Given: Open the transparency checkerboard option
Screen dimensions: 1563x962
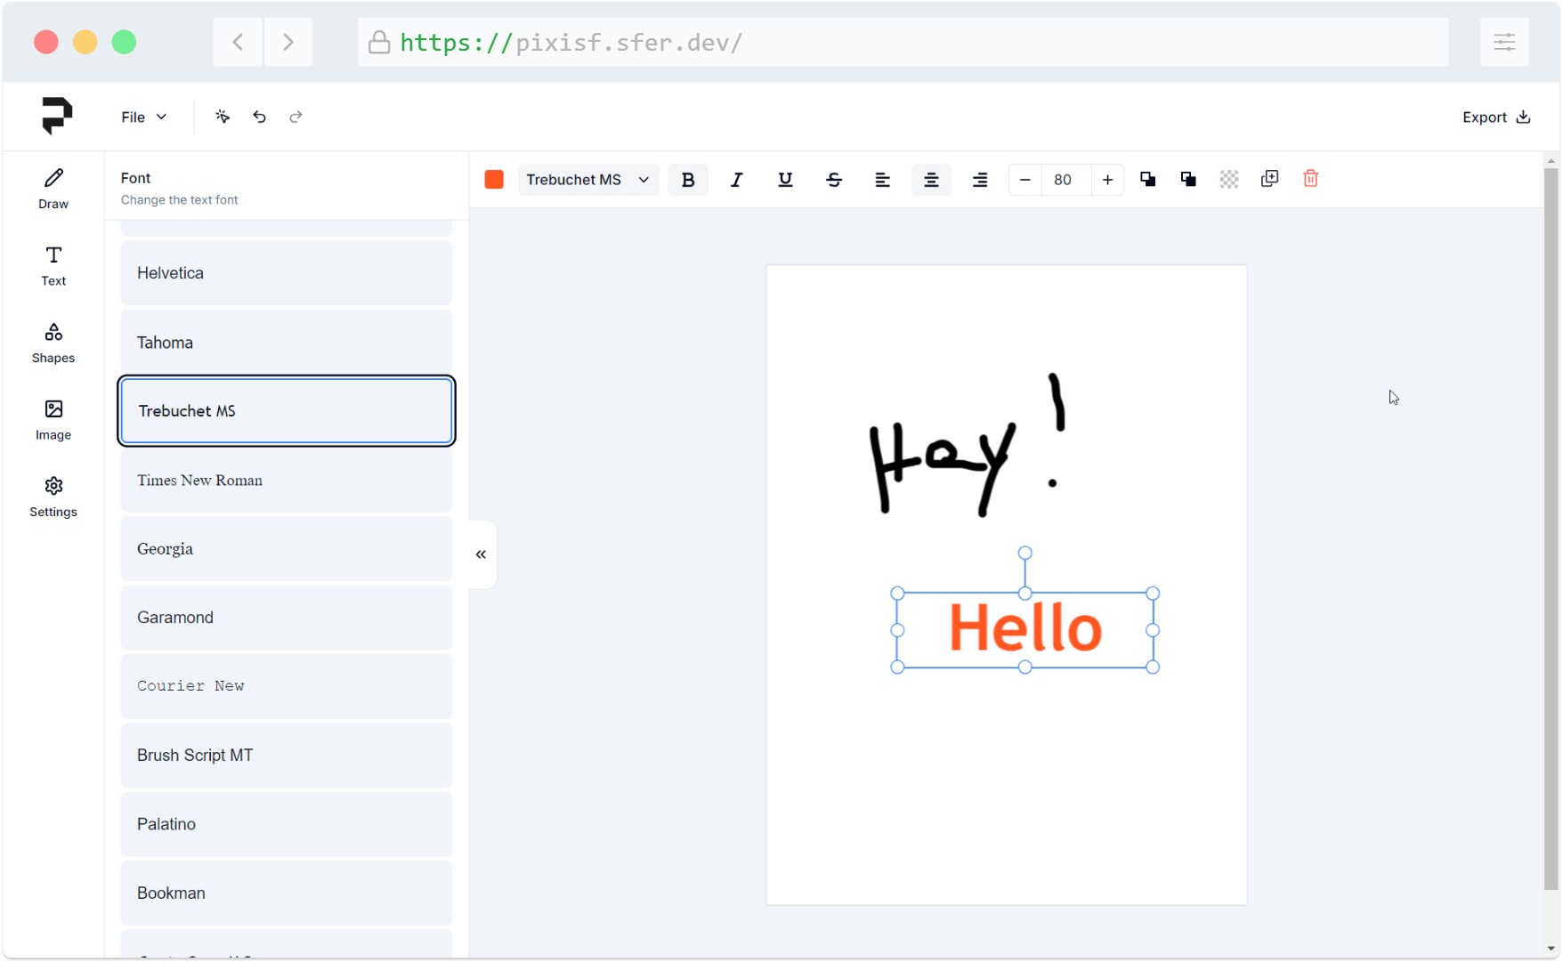Looking at the screenshot, I should click(1229, 180).
